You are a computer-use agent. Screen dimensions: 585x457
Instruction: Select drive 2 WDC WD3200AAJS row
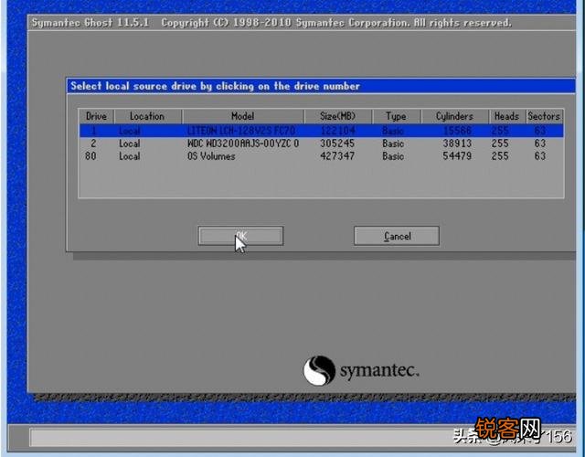click(321, 143)
